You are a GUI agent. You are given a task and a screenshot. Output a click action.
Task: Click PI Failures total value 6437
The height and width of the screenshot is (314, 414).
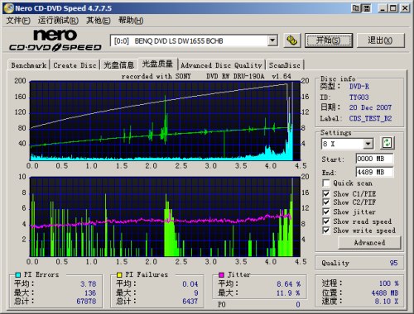(190, 302)
